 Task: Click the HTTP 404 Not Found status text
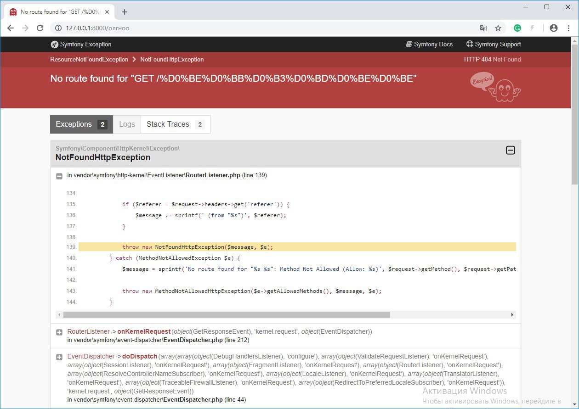point(492,60)
